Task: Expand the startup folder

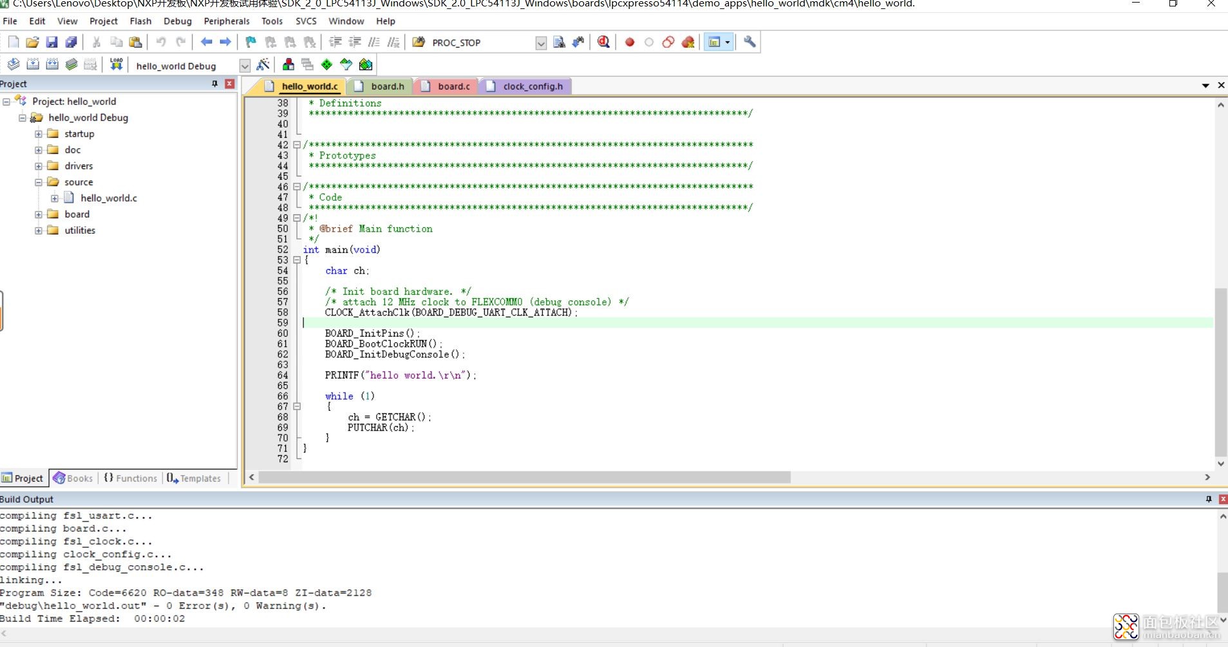Action: click(x=39, y=134)
